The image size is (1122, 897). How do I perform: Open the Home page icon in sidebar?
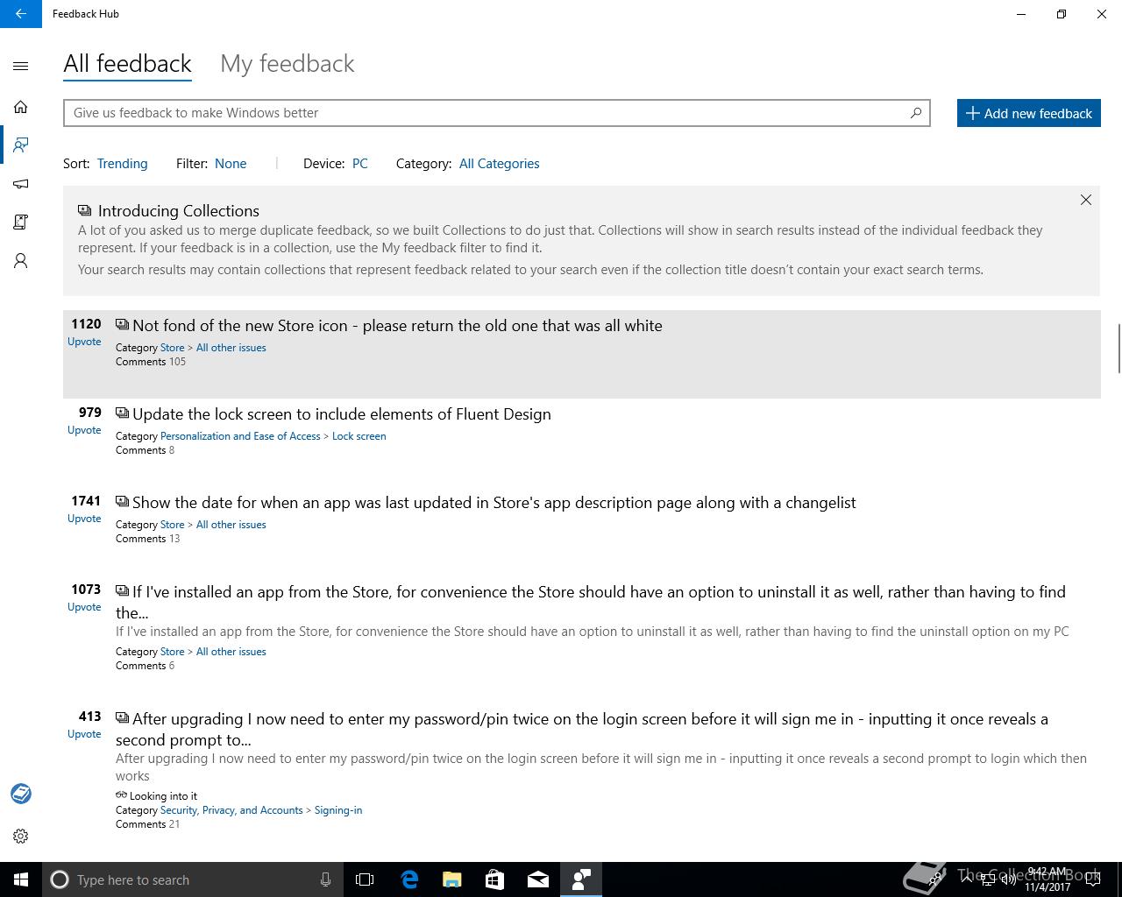(x=21, y=107)
